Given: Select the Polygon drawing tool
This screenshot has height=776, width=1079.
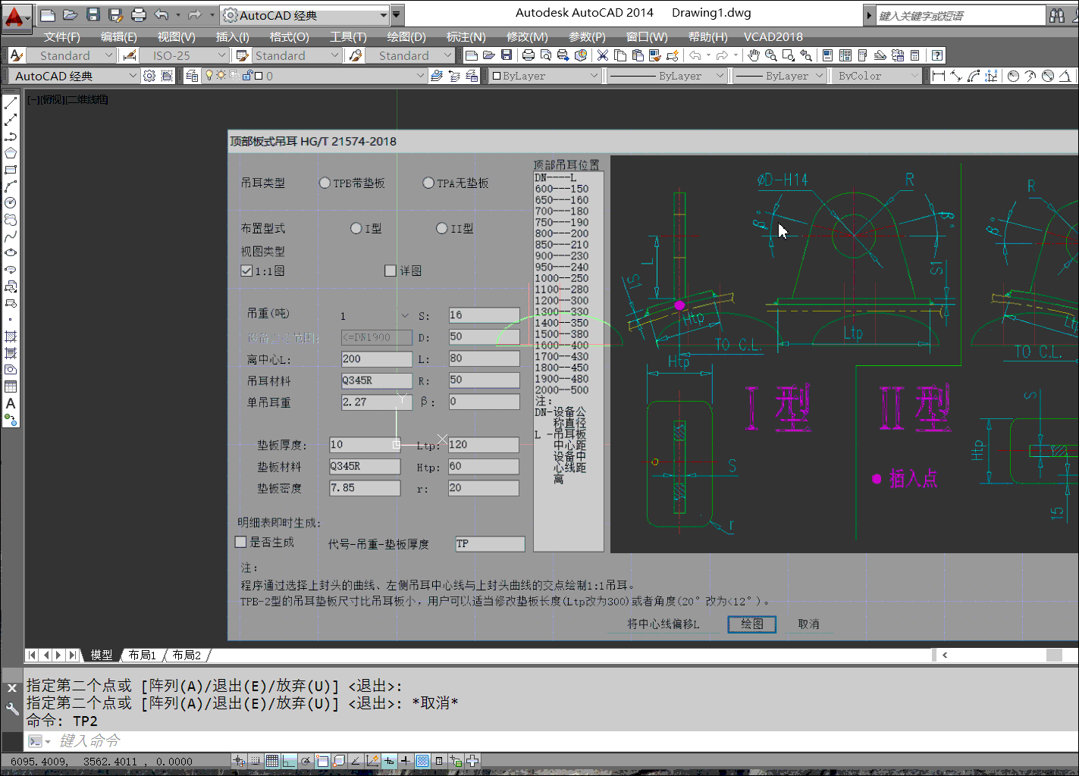Looking at the screenshot, I should click(11, 153).
